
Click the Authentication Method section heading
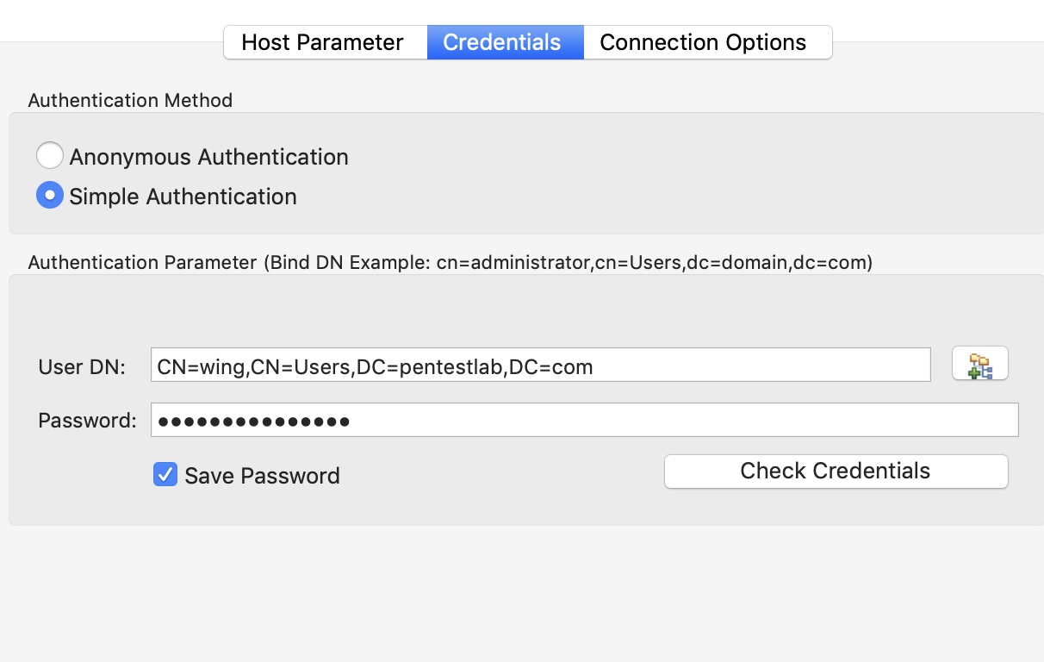(130, 100)
